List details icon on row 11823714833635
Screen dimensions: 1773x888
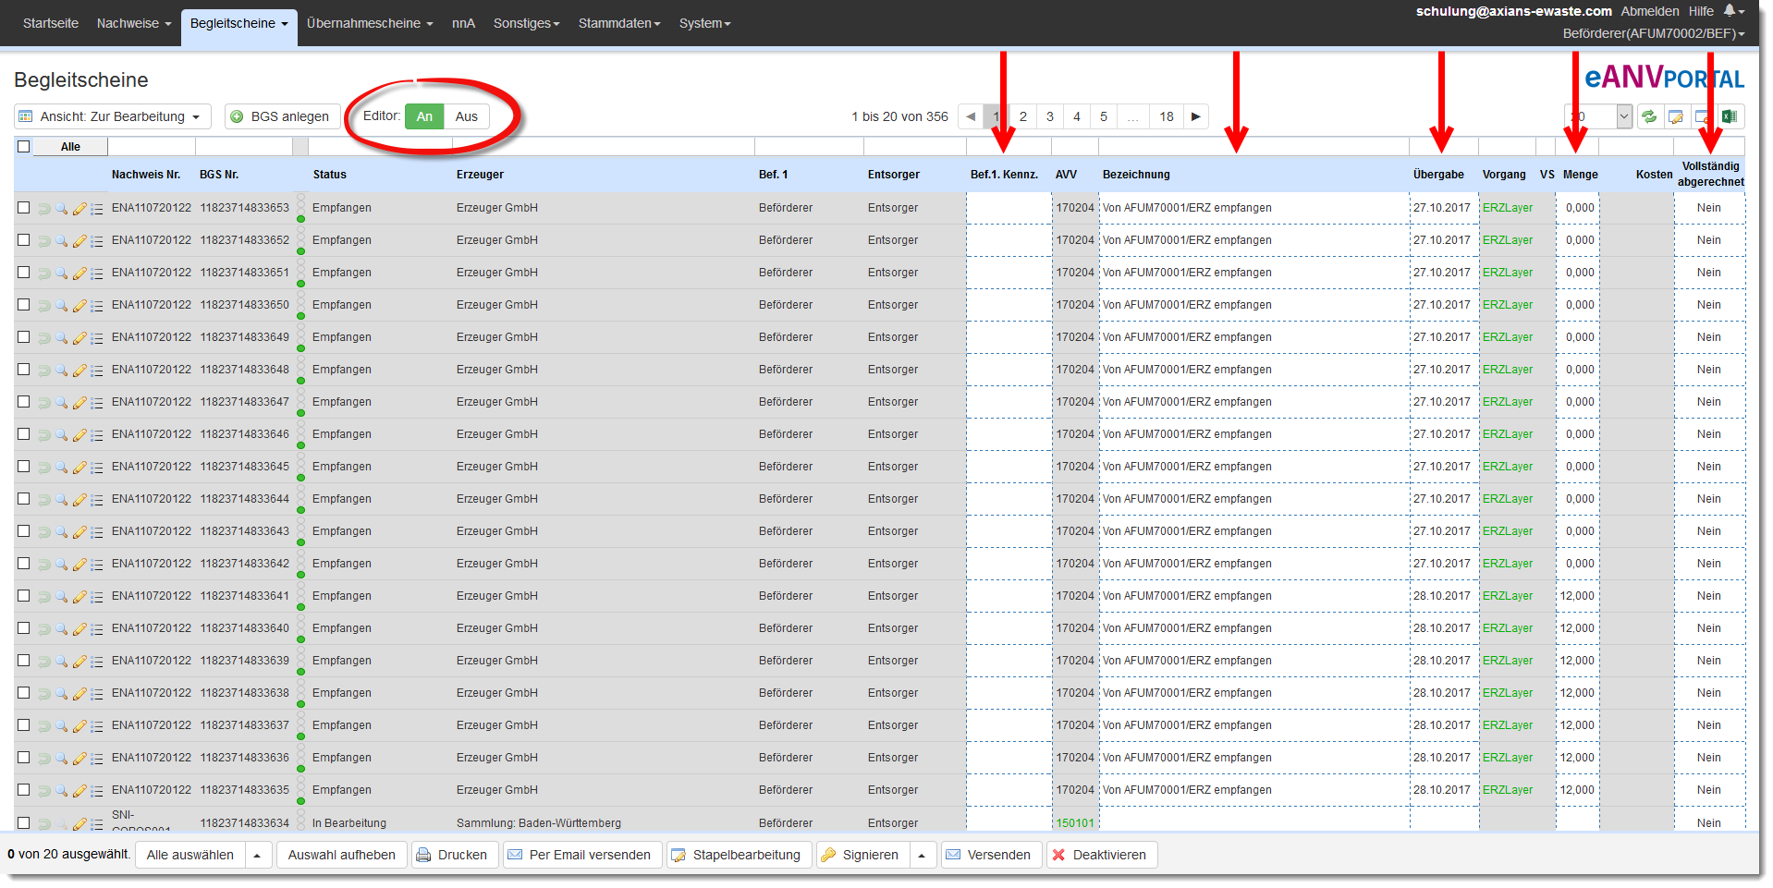point(97,791)
